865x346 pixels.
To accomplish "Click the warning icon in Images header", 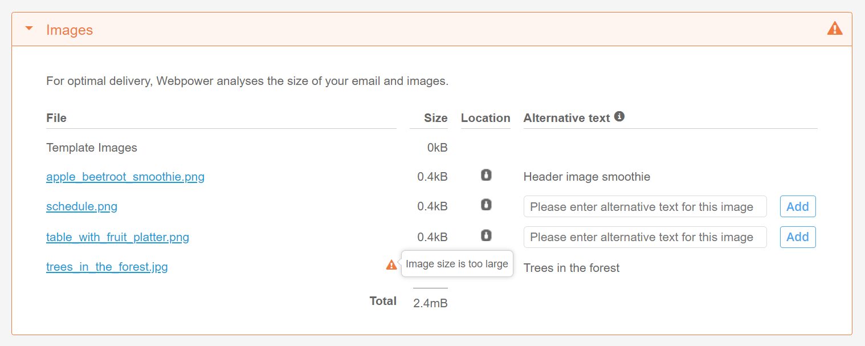I will [834, 28].
